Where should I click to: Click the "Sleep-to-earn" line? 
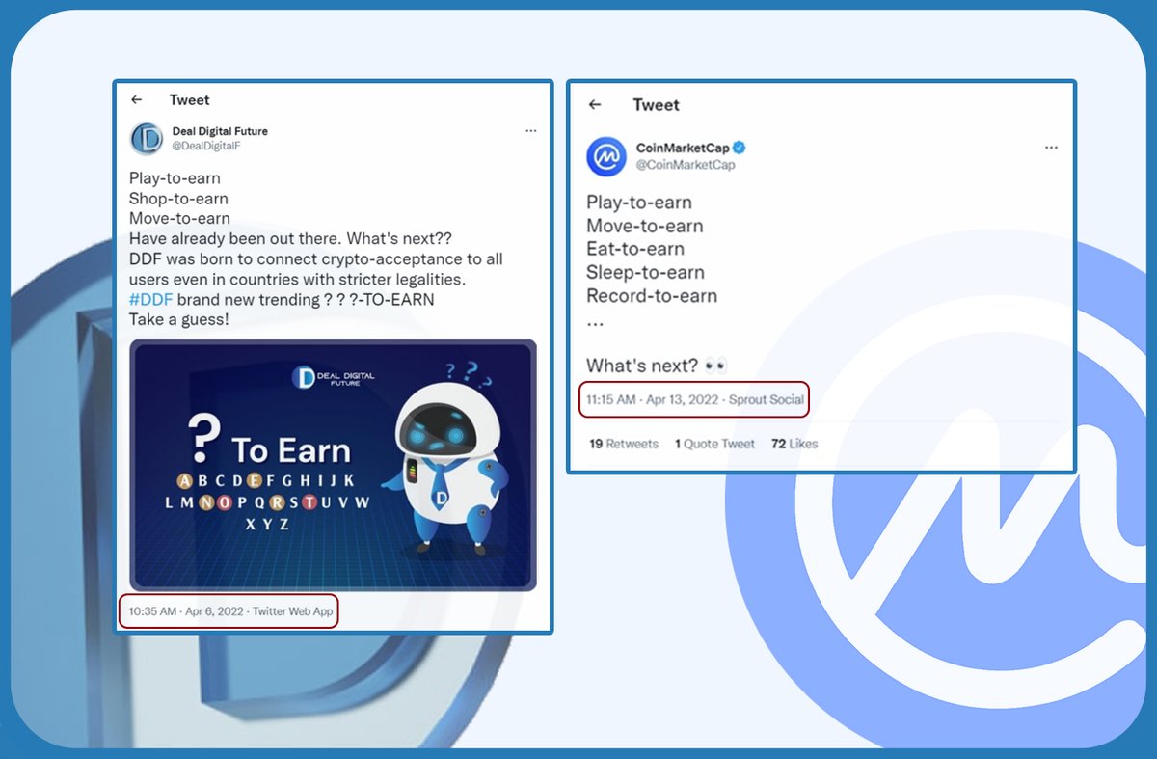pyautogui.click(x=645, y=273)
